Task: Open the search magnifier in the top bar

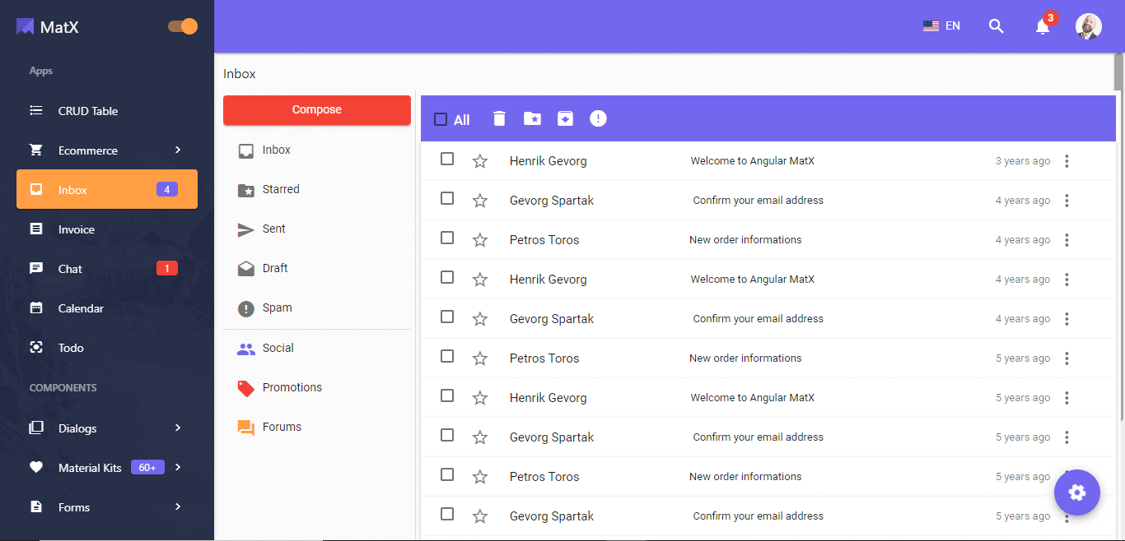Action: [x=996, y=26]
